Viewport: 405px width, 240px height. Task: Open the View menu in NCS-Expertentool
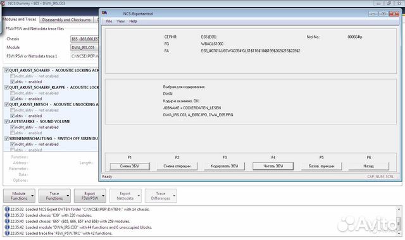(120, 21)
